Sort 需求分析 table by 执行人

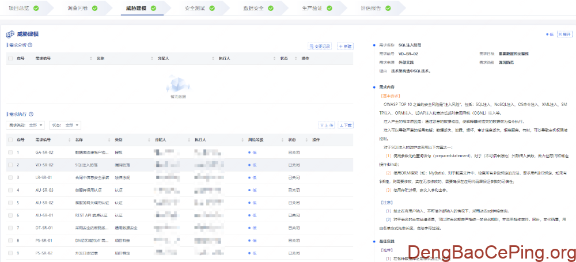pyautogui.click(x=274, y=58)
